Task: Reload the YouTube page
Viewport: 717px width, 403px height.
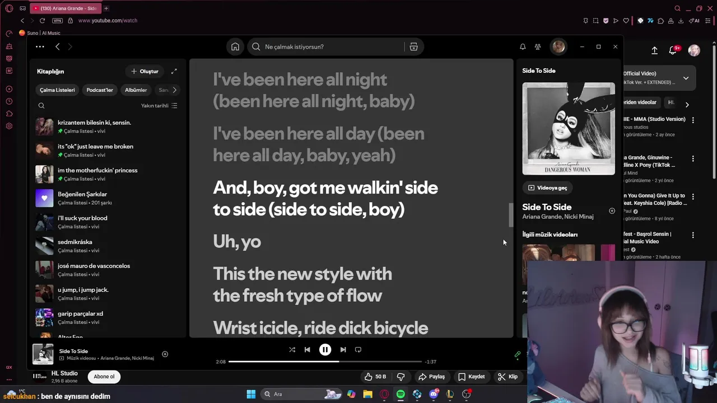Action: click(x=42, y=21)
